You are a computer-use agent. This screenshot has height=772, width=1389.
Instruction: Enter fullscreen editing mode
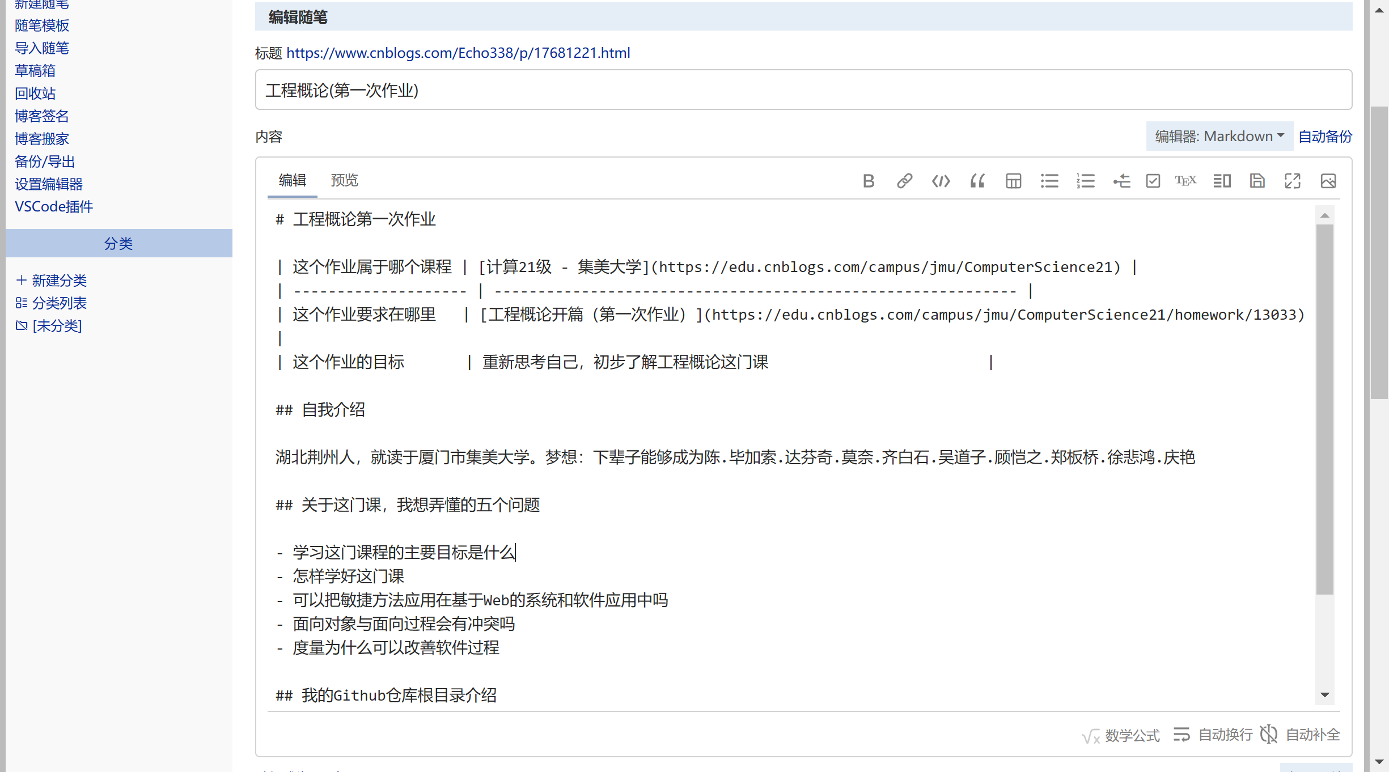point(1292,181)
